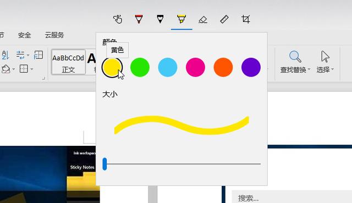The height and width of the screenshot is (203, 352).
Task: Open the 安全 menu tab
Action: click(x=24, y=35)
